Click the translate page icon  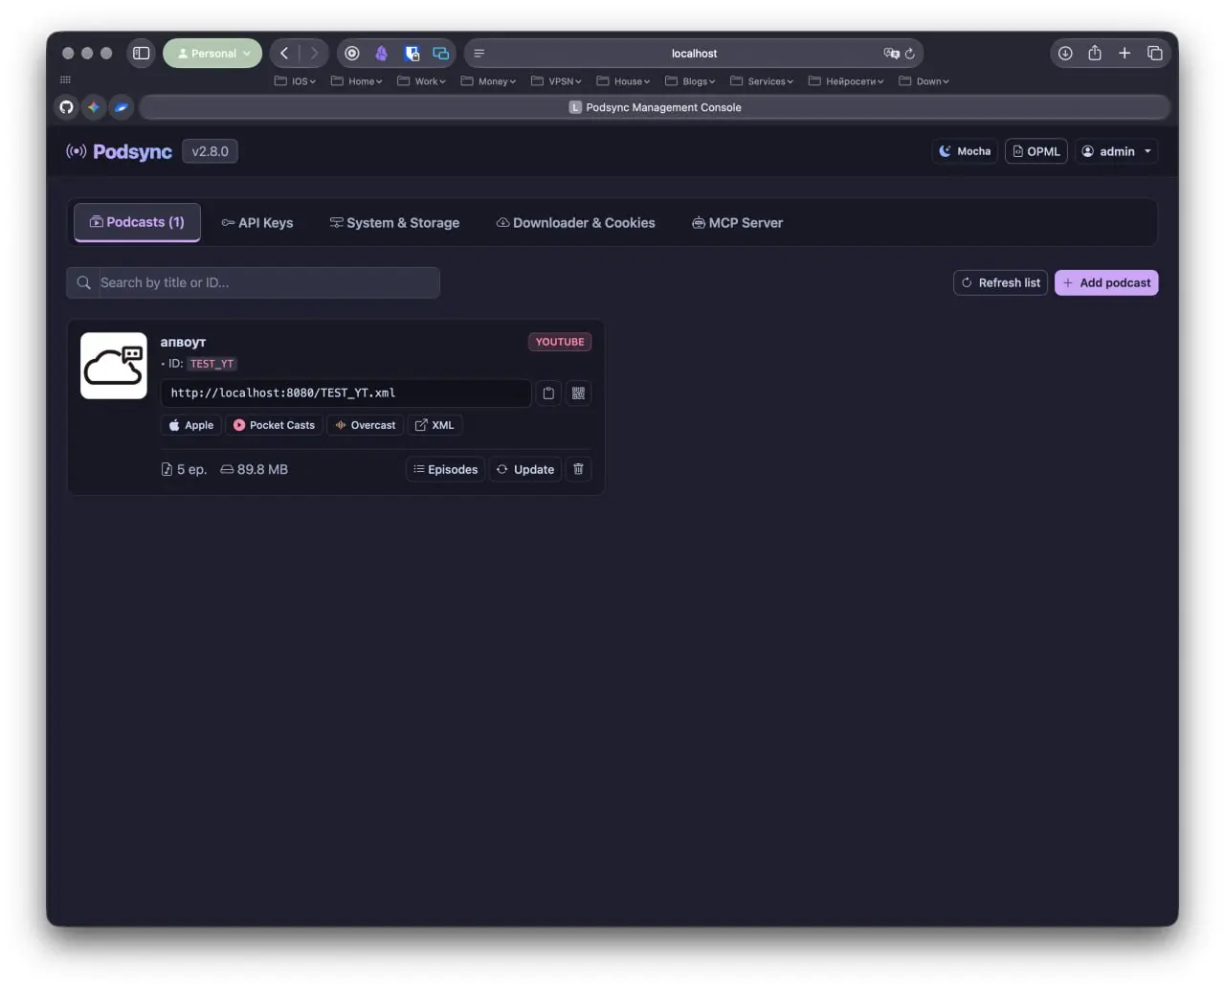click(x=891, y=54)
